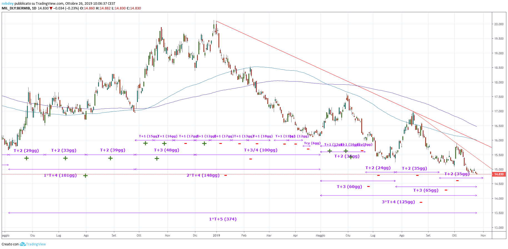Click the red 14.830 current price tag
Image resolution: width=508 pixels, height=249 pixels.
[x=499, y=174]
